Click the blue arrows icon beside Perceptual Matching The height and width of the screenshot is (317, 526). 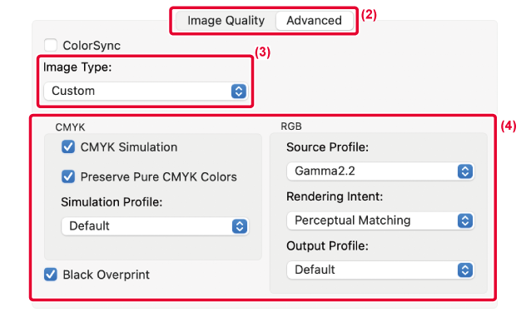tap(465, 220)
